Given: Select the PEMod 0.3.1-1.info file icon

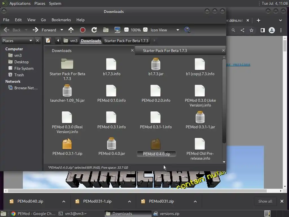Looking at the screenshot, I should [156, 117].
